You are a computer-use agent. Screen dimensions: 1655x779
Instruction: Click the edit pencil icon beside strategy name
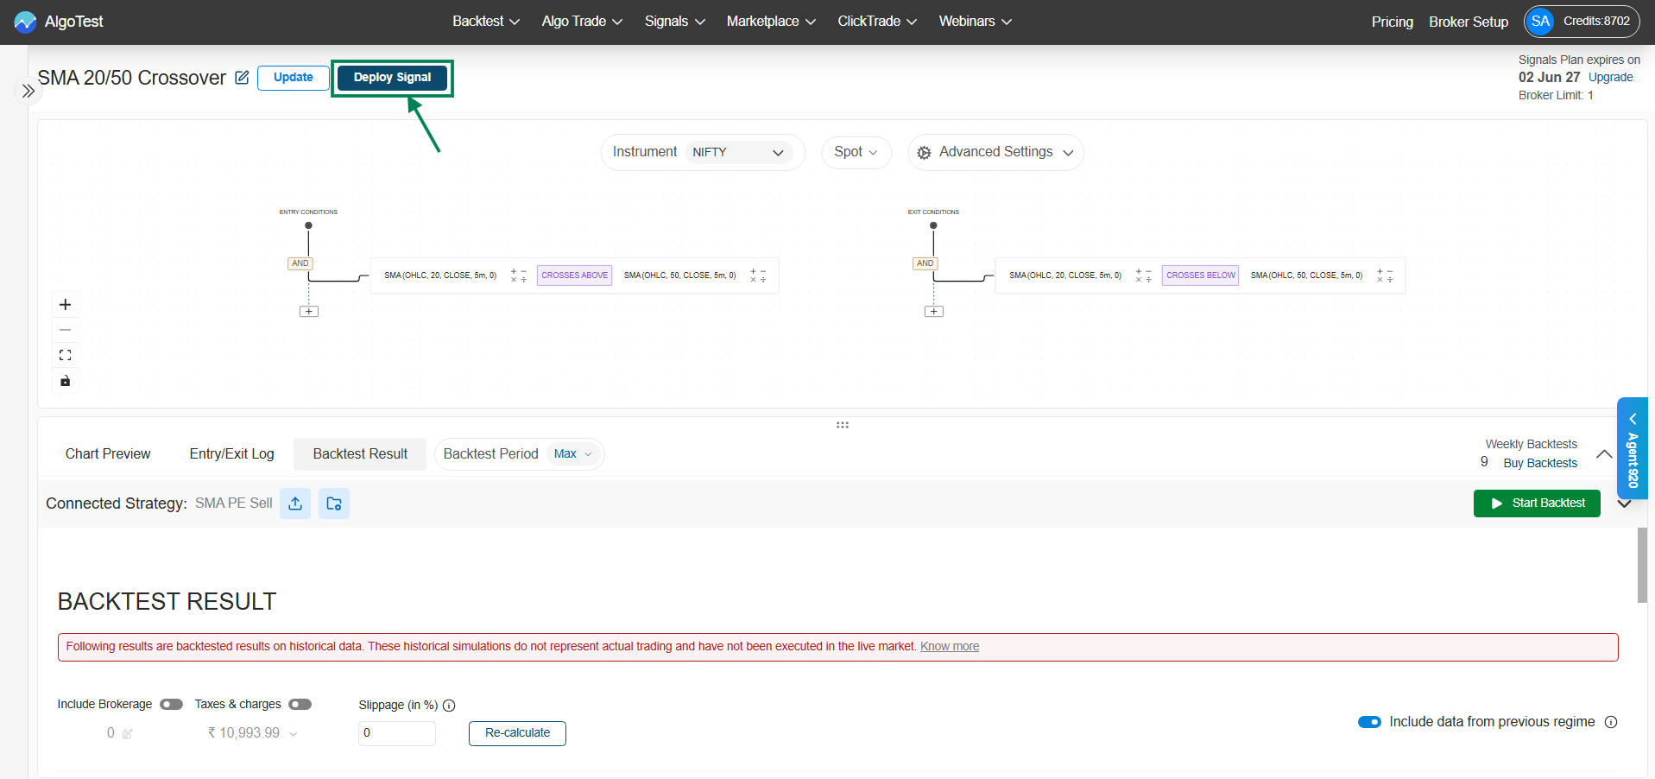242,78
